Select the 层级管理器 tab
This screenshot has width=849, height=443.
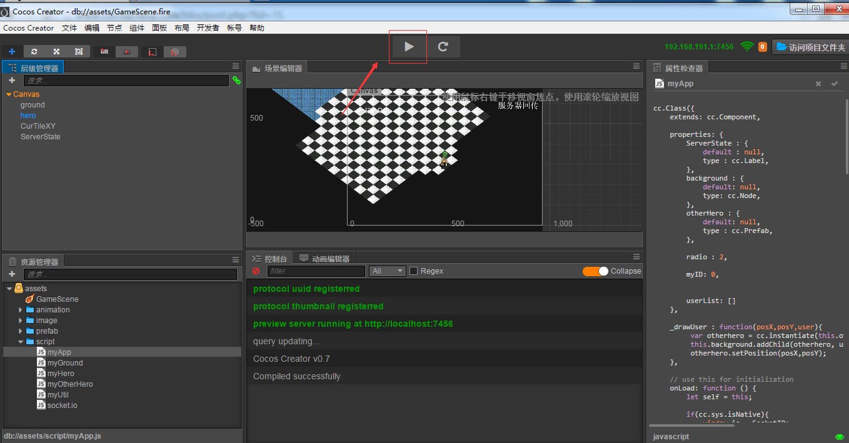coord(33,68)
